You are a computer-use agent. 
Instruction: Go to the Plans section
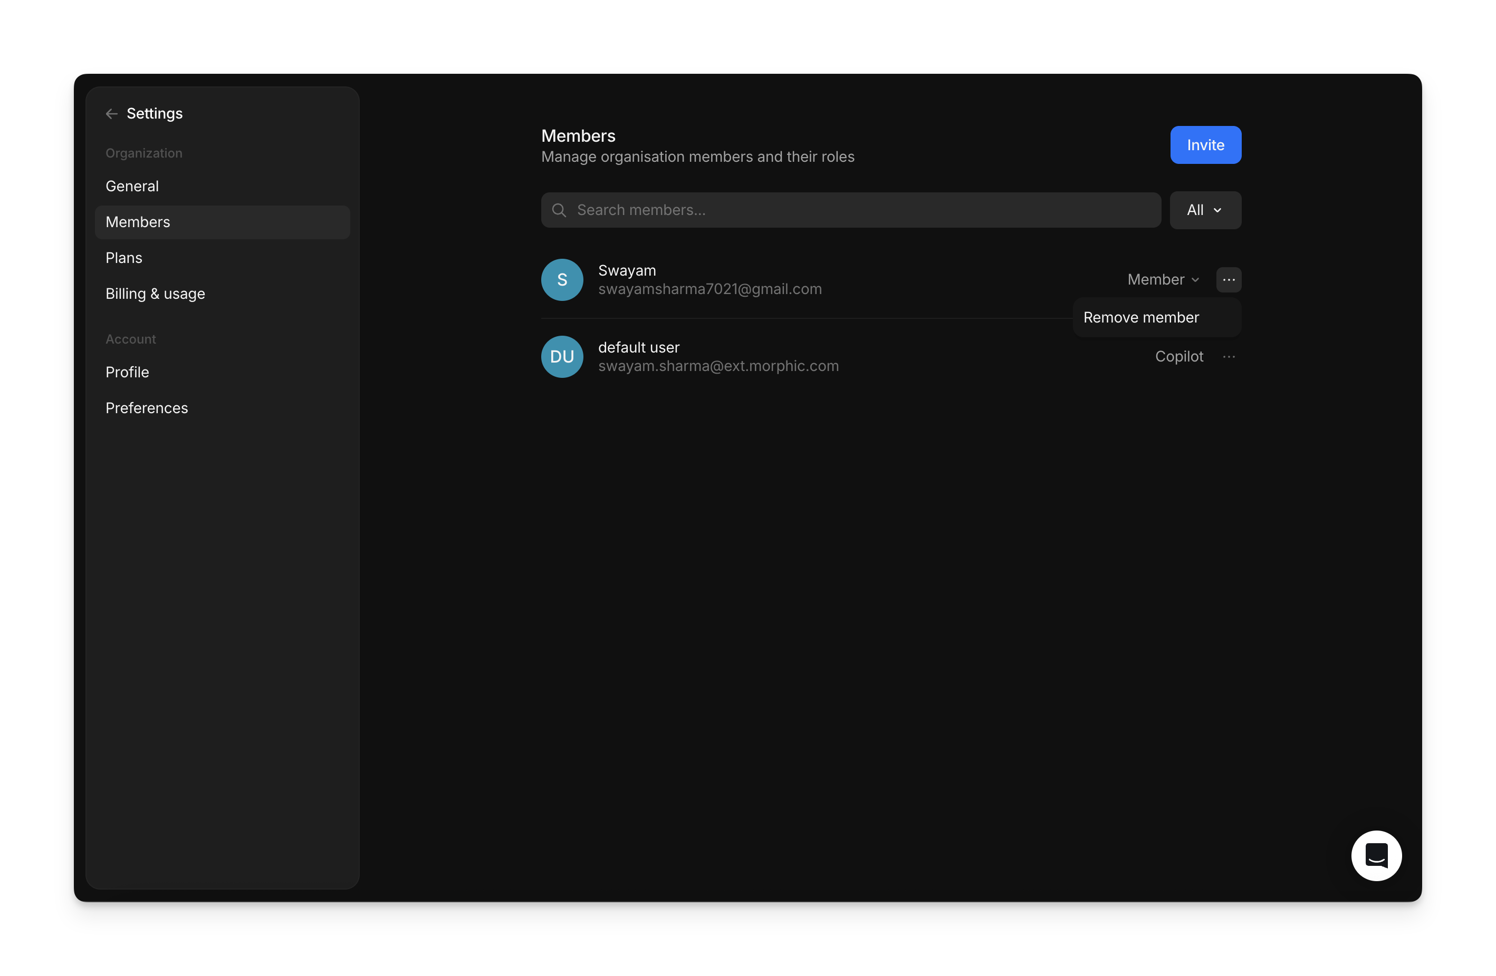click(123, 258)
